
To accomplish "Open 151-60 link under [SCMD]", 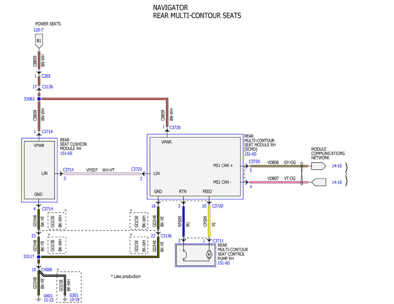I will tap(251, 154).
